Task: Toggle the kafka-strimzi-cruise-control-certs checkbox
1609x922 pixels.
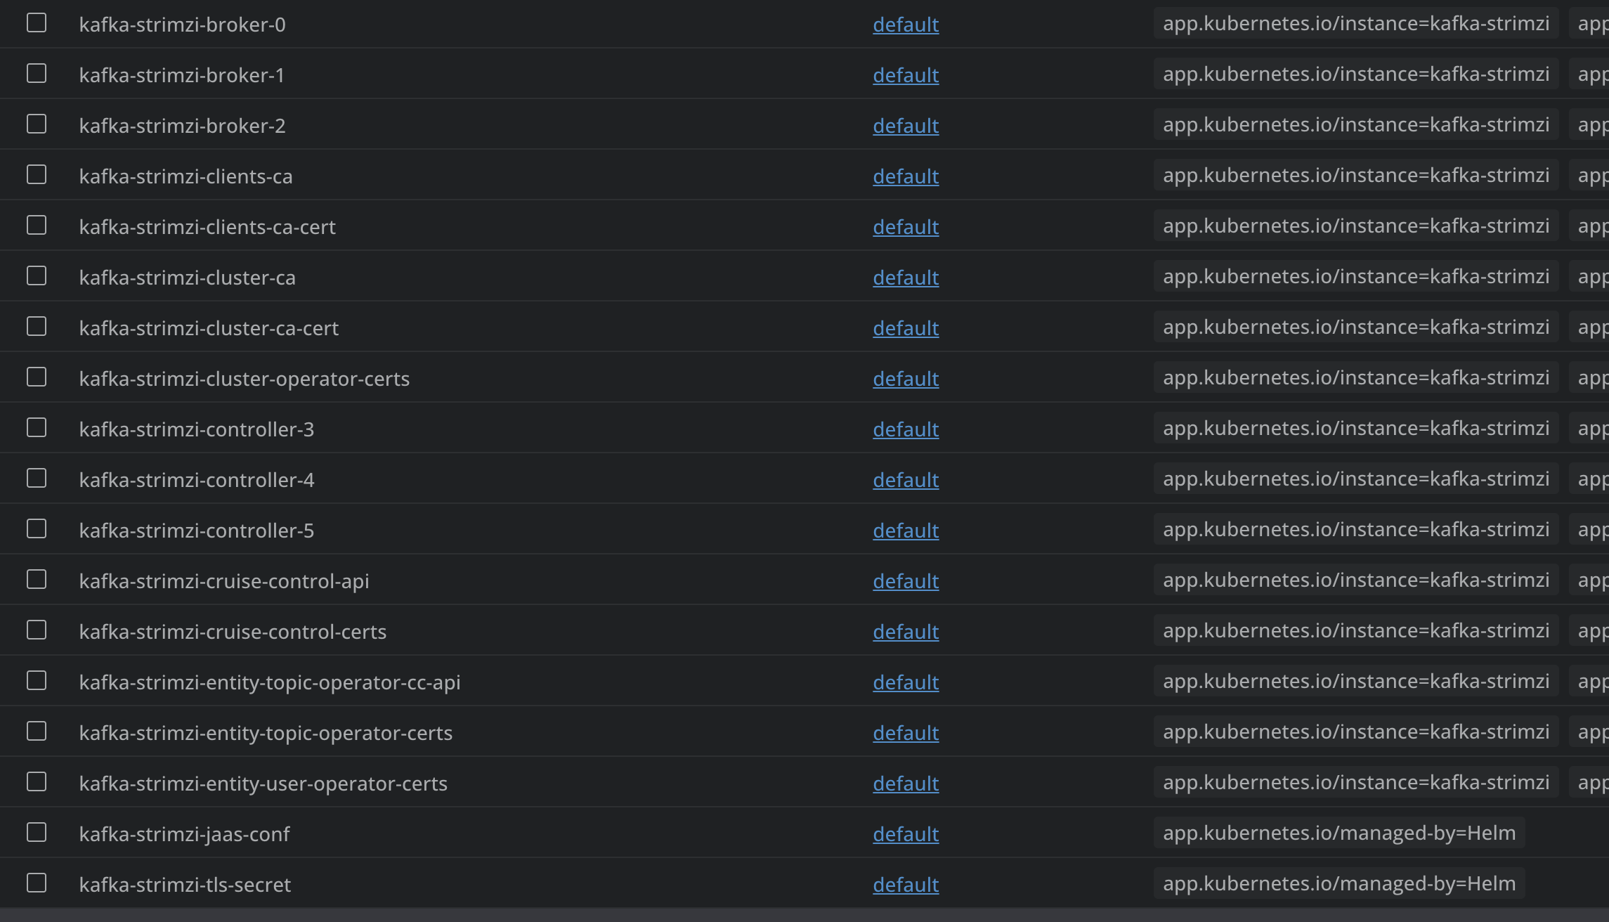Action: [37, 630]
